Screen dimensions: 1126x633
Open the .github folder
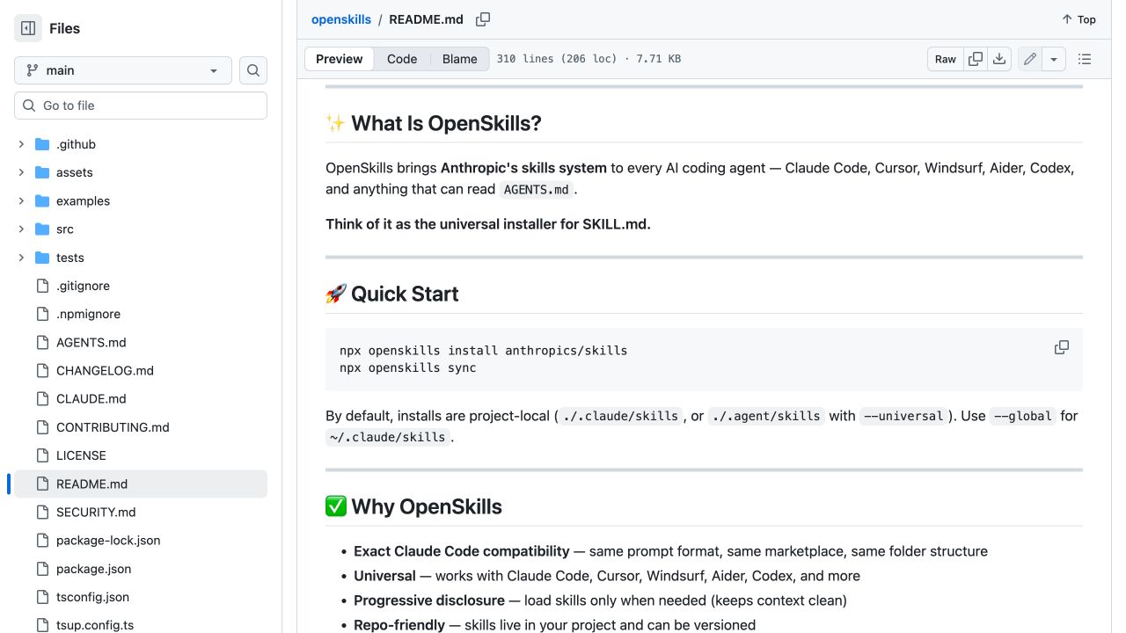click(76, 144)
